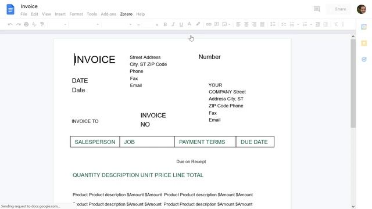Open the Tasks side panel
Viewport: 372px width, 209px height.
click(x=364, y=59)
